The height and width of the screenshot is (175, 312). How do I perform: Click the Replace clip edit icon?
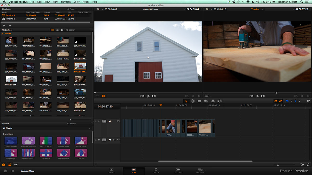219,101
